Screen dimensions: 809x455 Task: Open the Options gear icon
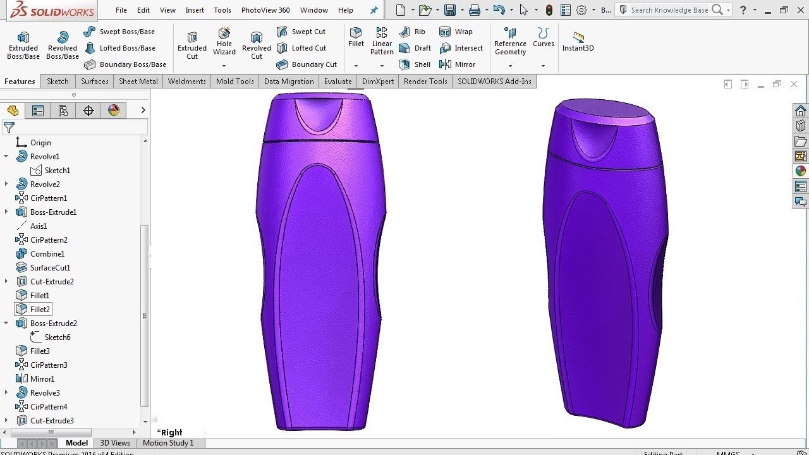[x=581, y=10]
